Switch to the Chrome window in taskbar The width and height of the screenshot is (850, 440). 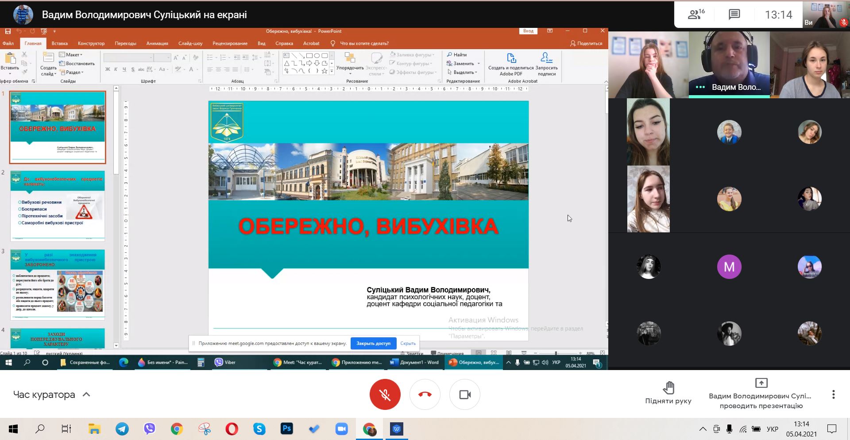(x=369, y=429)
